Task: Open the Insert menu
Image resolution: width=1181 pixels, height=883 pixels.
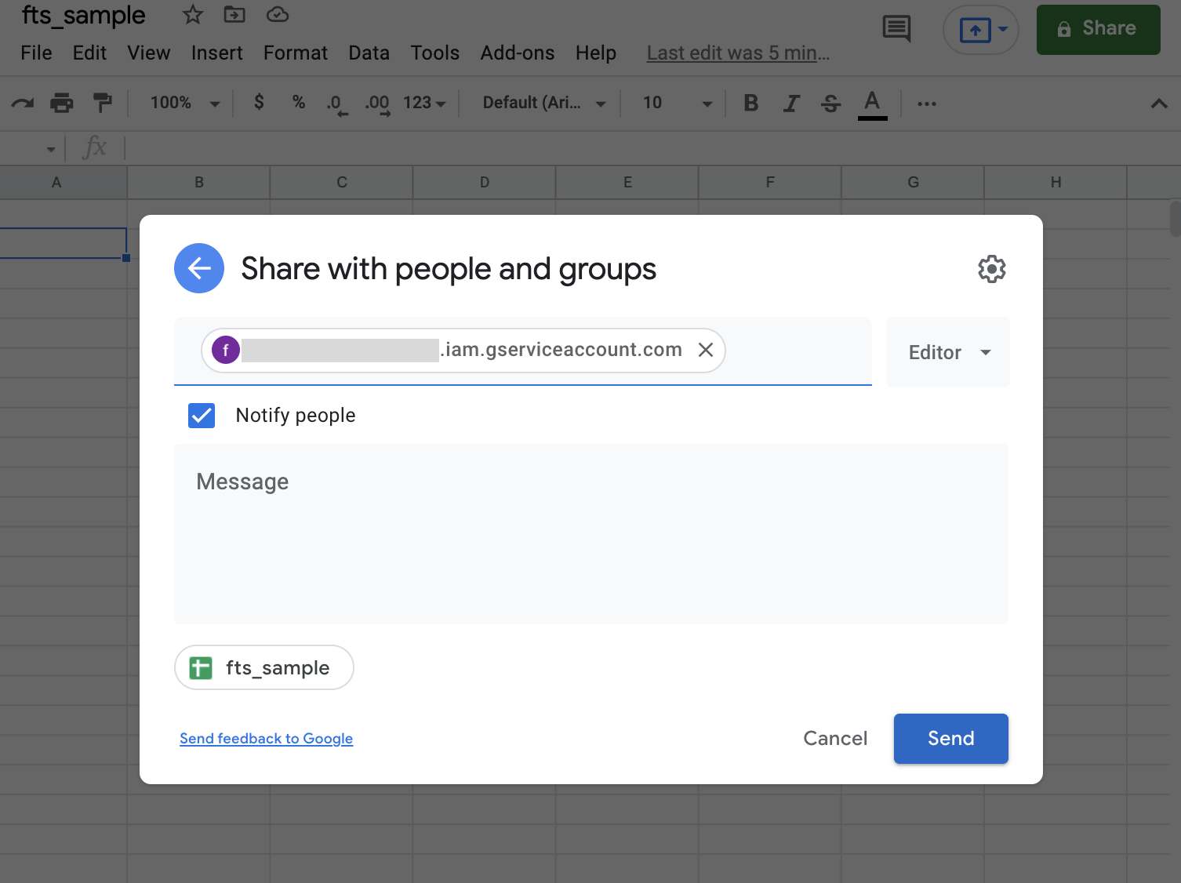Action: [x=217, y=53]
